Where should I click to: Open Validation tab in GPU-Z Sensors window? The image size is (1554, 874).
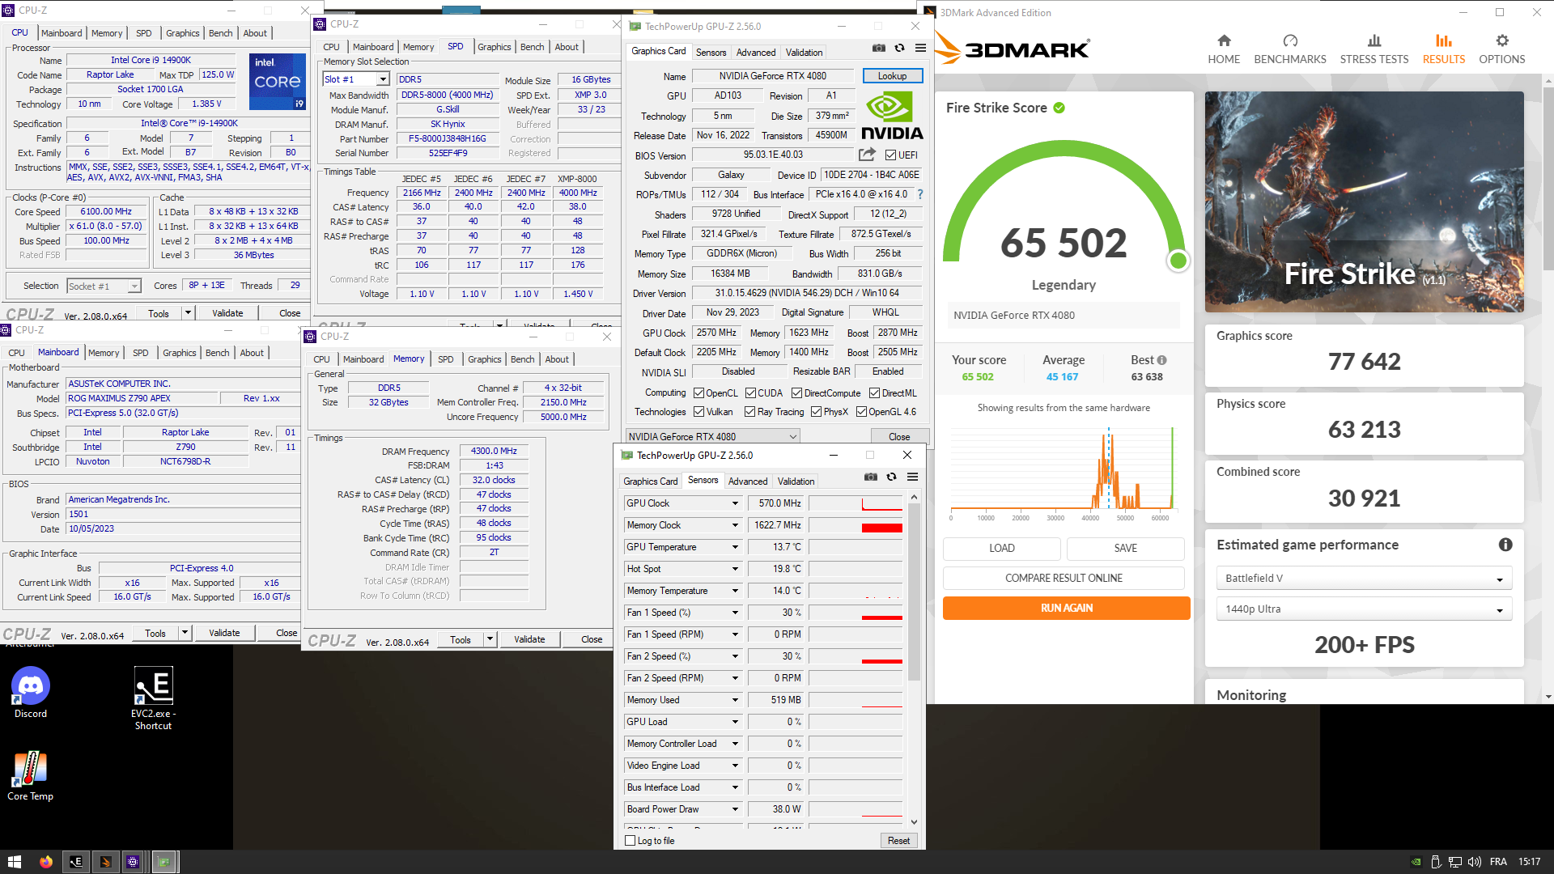click(796, 481)
